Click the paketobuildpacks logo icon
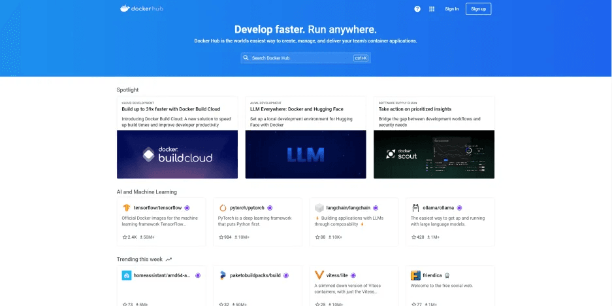The image size is (612, 306). (223, 275)
